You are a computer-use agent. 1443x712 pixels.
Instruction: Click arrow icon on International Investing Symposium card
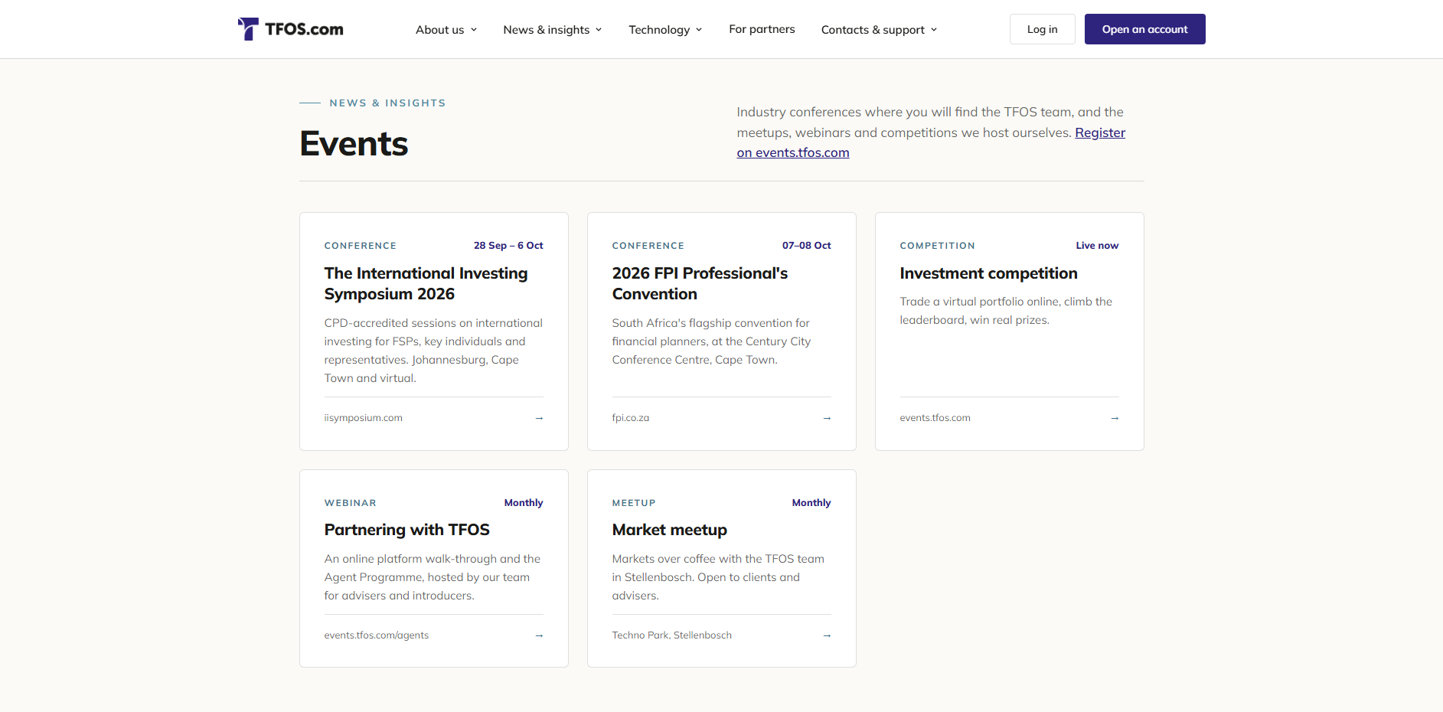point(539,418)
